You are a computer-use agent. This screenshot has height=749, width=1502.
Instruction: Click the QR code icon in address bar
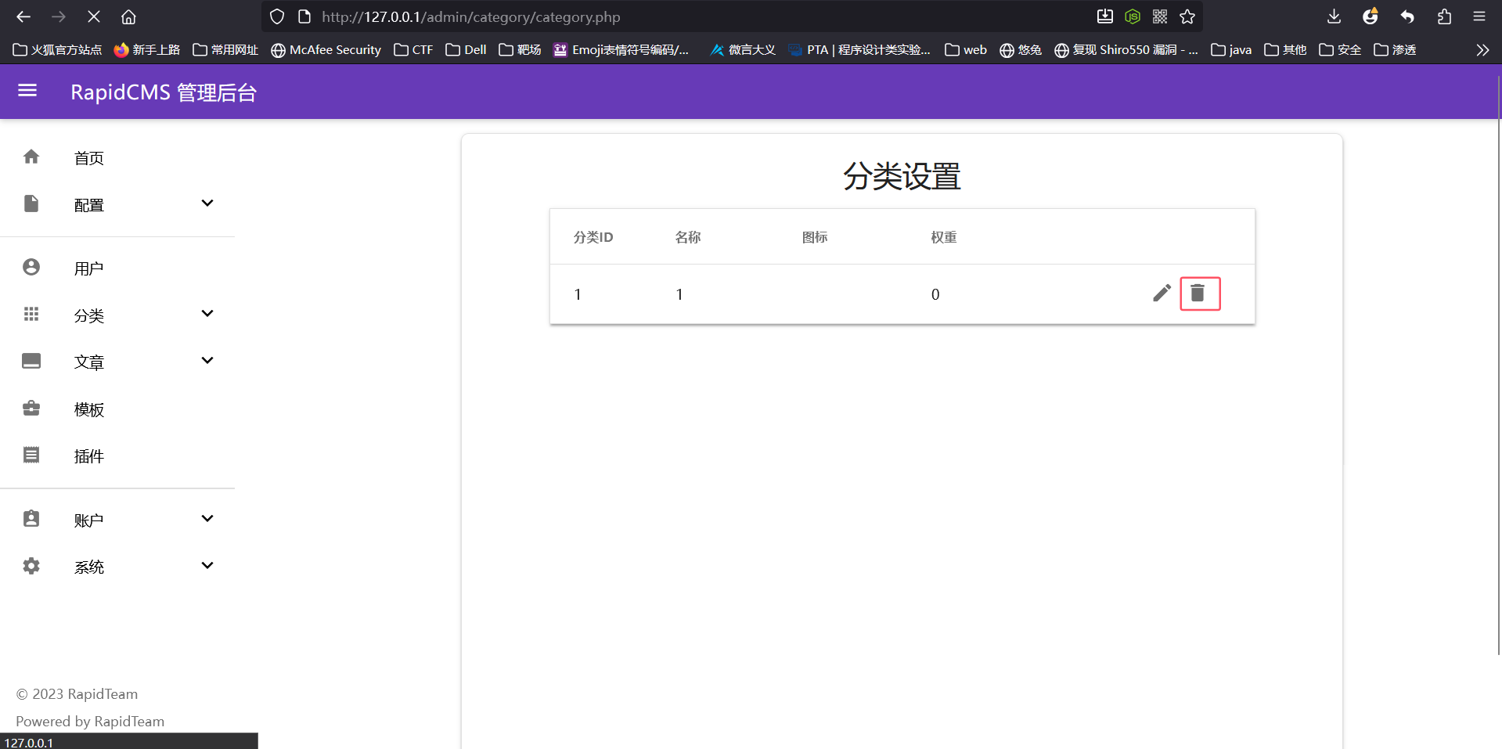(x=1160, y=16)
